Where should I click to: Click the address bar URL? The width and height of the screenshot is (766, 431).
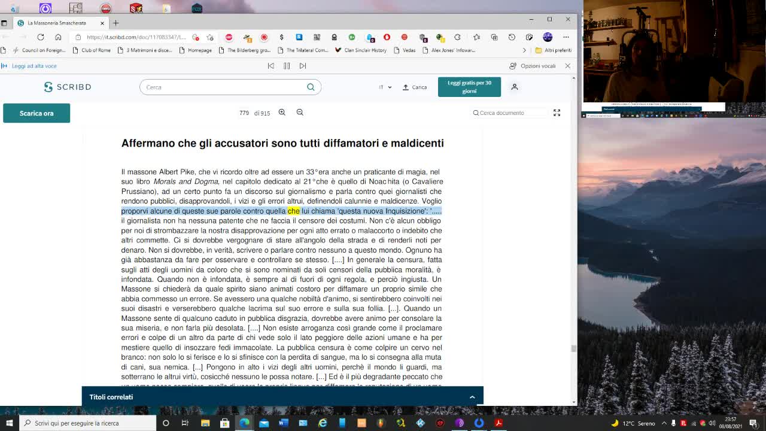[136, 37]
